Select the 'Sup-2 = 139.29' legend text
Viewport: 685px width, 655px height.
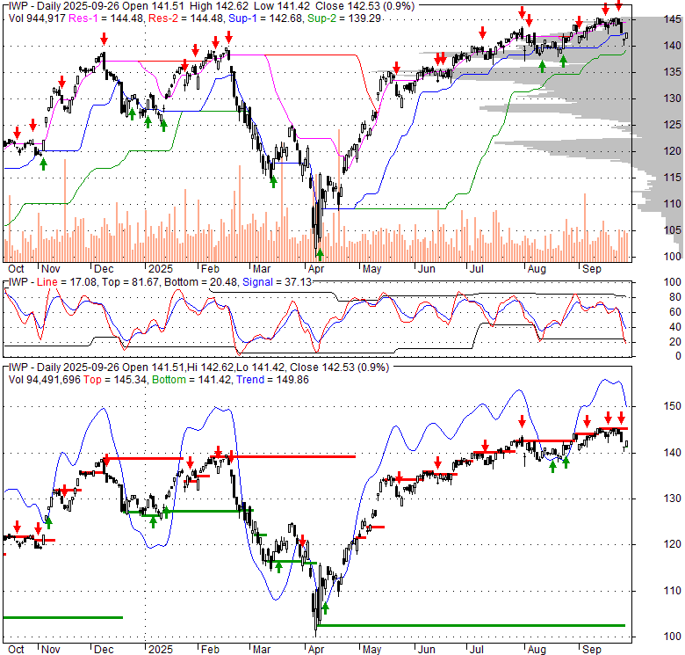[x=344, y=18]
